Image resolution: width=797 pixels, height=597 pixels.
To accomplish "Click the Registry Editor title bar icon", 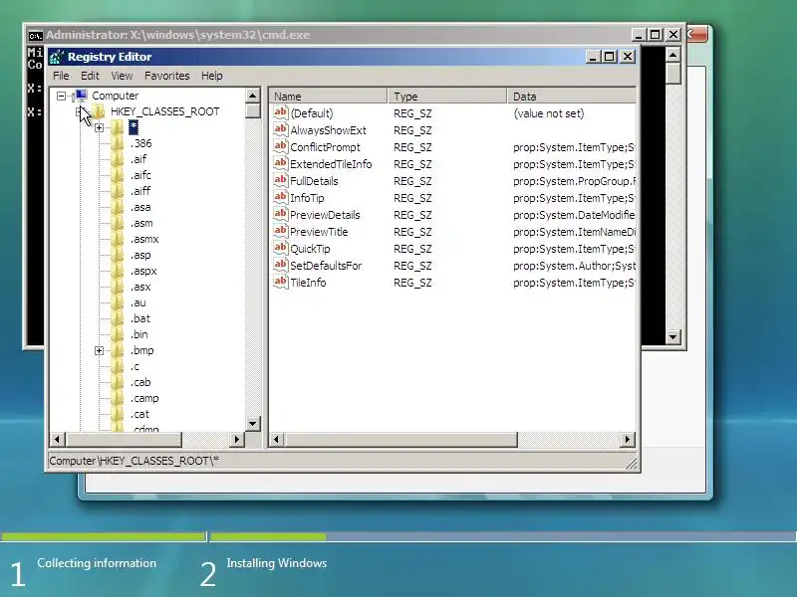I will coord(57,57).
